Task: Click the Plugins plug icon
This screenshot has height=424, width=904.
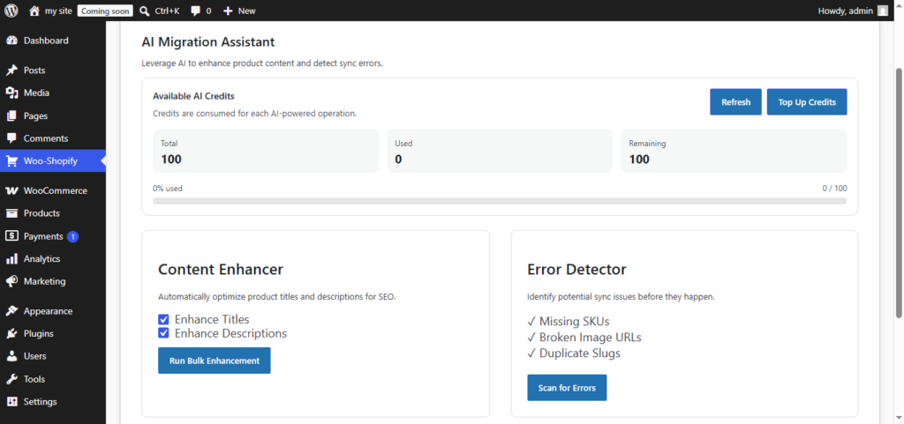Action: [x=11, y=334]
